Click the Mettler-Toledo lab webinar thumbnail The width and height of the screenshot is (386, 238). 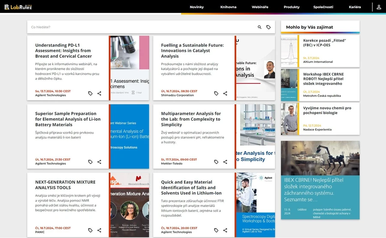click(256, 137)
